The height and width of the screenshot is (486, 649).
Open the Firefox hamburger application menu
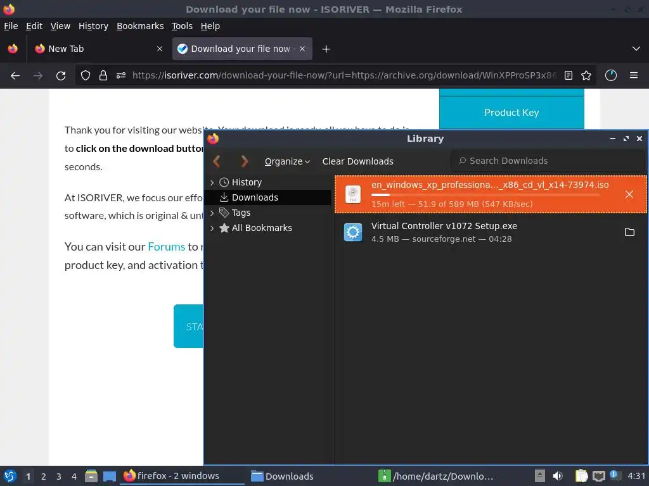point(634,75)
